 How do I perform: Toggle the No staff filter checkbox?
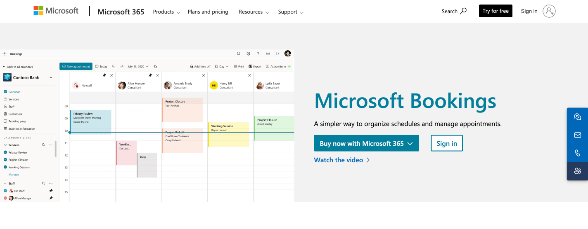pyautogui.click(x=5, y=191)
